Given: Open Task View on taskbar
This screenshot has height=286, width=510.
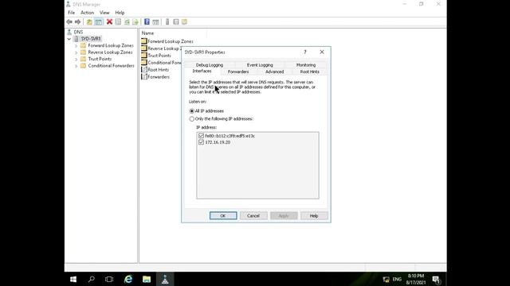Looking at the screenshot, I should pos(109,279).
